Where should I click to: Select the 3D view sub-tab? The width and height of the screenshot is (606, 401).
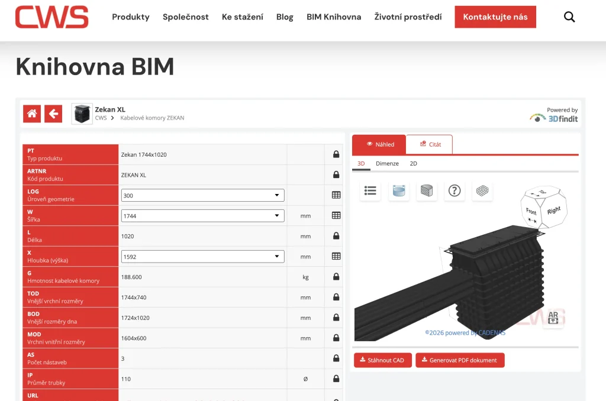[x=361, y=164]
